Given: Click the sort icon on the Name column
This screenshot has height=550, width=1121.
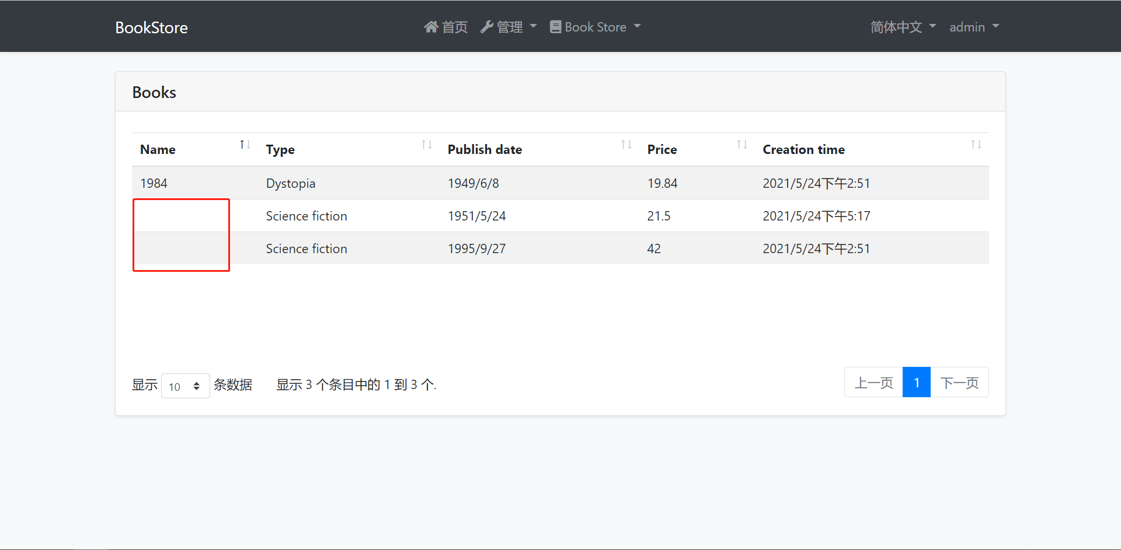Looking at the screenshot, I should tap(245, 145).
